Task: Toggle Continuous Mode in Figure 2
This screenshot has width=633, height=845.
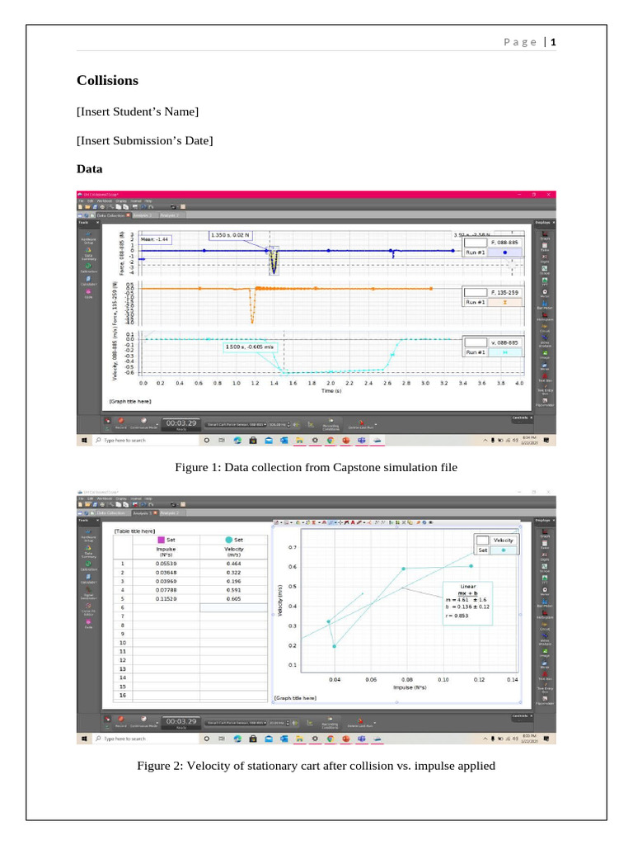Action: click(143, 720)
